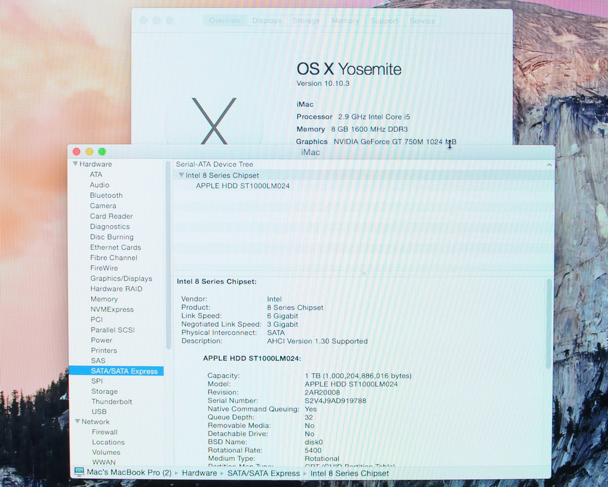Click BSD Name value disk0

314,442
